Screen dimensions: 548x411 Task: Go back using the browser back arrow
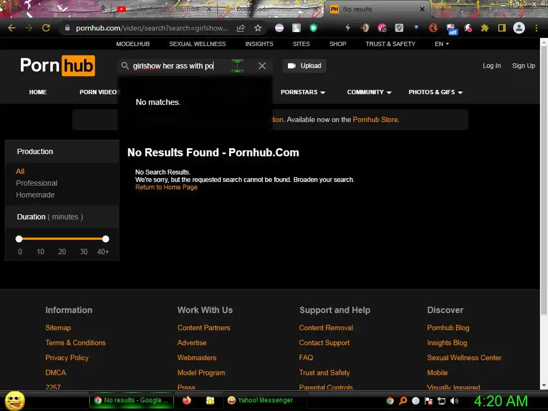(x=12, y=28)
